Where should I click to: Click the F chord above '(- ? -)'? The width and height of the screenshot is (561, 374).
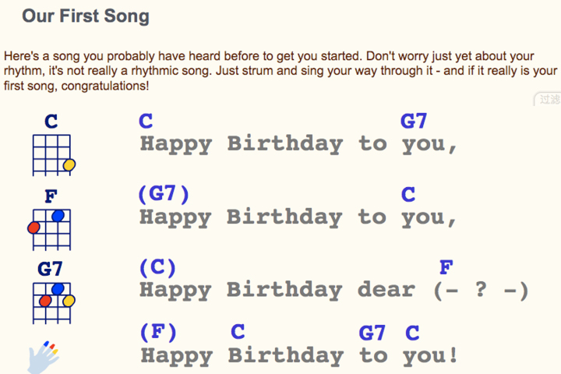click(446, 268)
